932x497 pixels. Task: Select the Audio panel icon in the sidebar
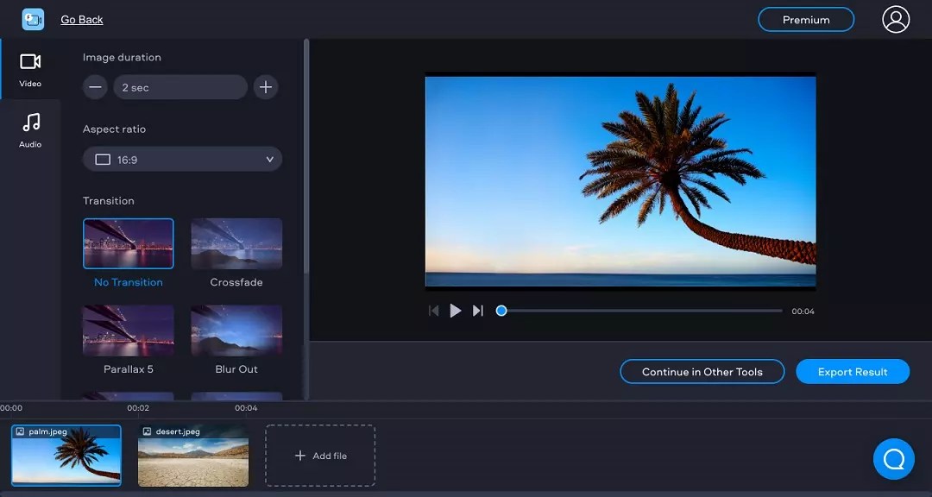tap(30, 129)
